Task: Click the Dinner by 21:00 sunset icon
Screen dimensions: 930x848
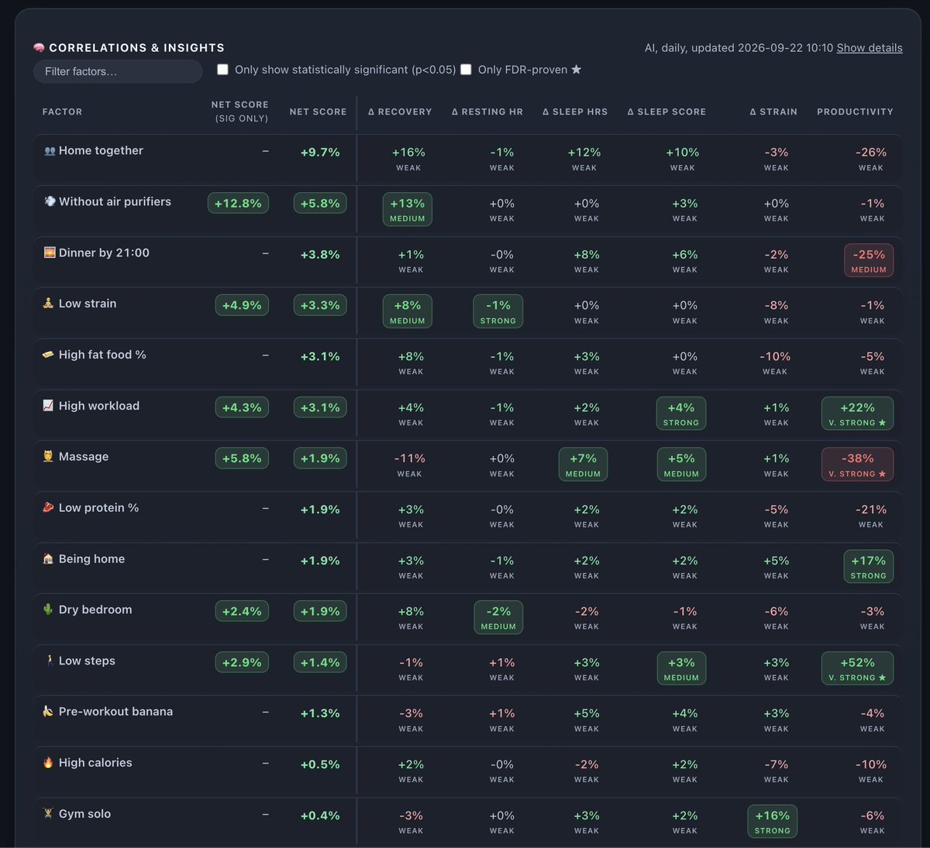Action: point(50,253)
